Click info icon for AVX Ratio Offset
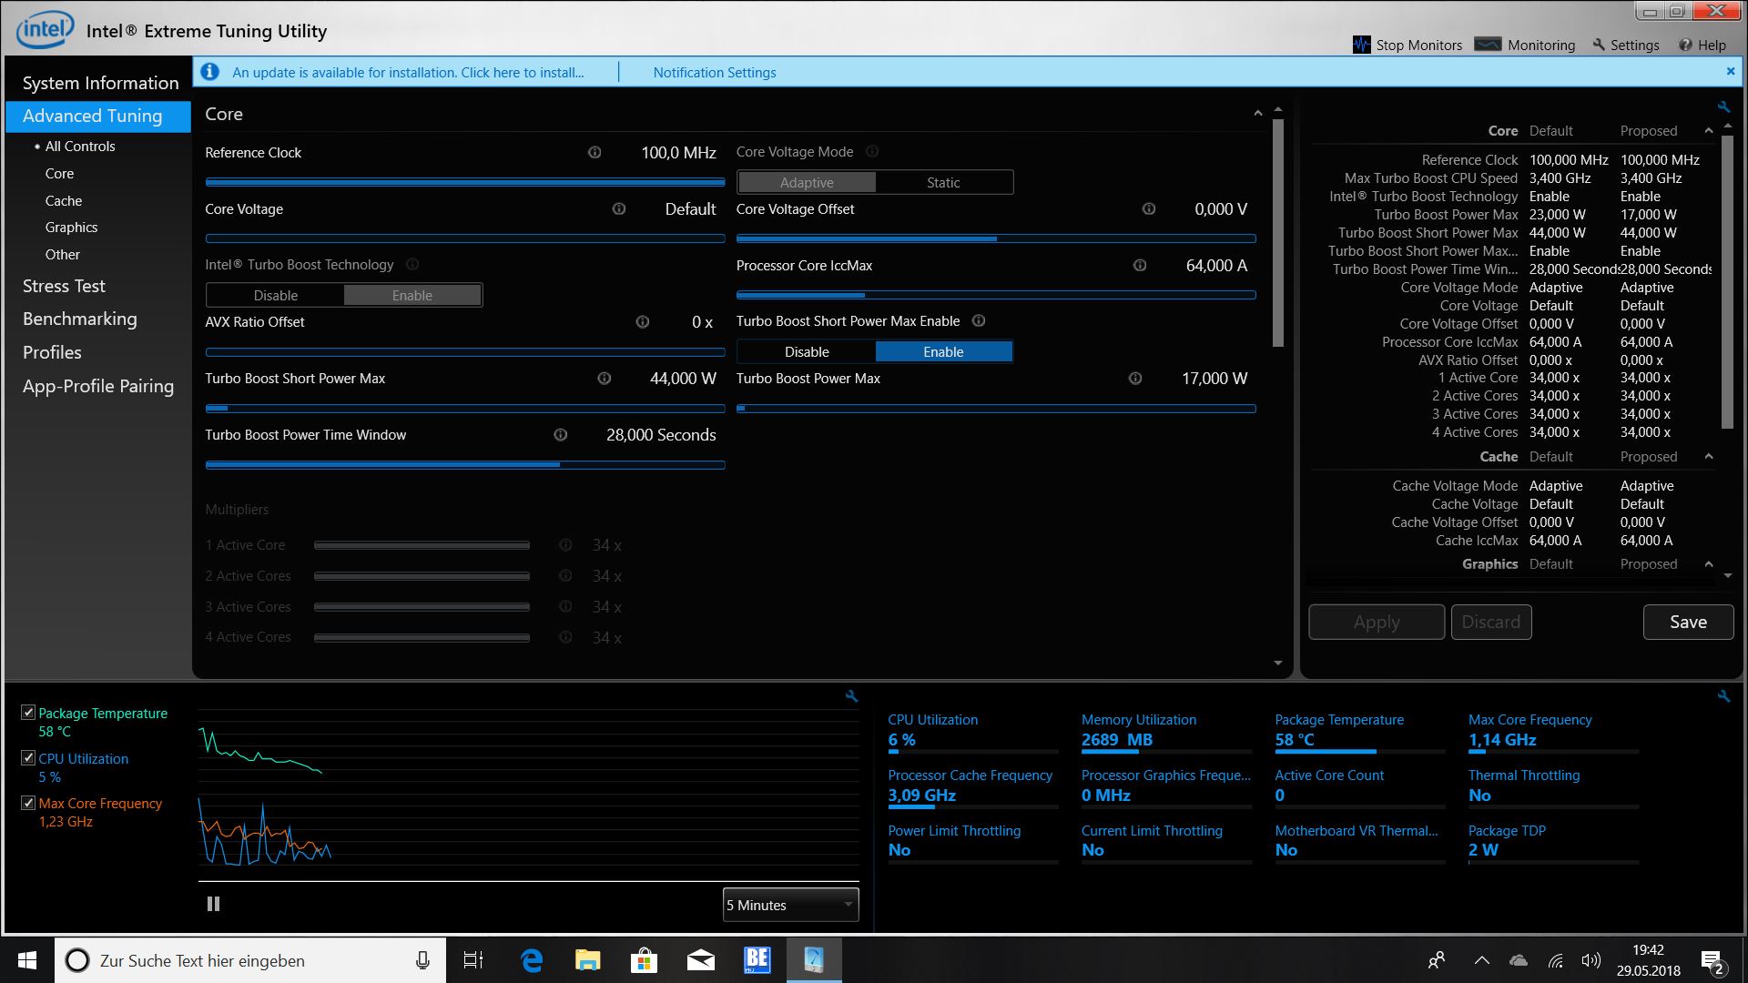This screenshot has width=1748, height=983. click(x=643, y=322)
